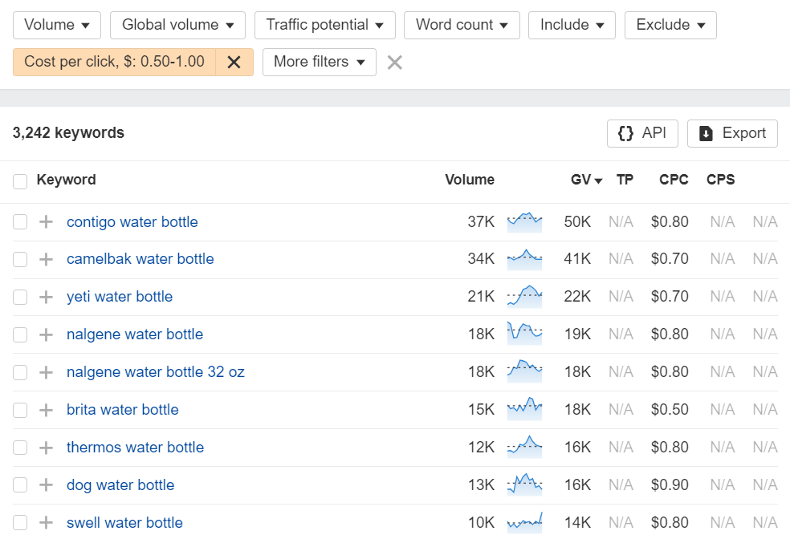Viewport: 790px width, 535px height.
Task: Add nalgene water bottle 32 oz with plus icon
Action: pyautogui.click(x=46, y=372)
